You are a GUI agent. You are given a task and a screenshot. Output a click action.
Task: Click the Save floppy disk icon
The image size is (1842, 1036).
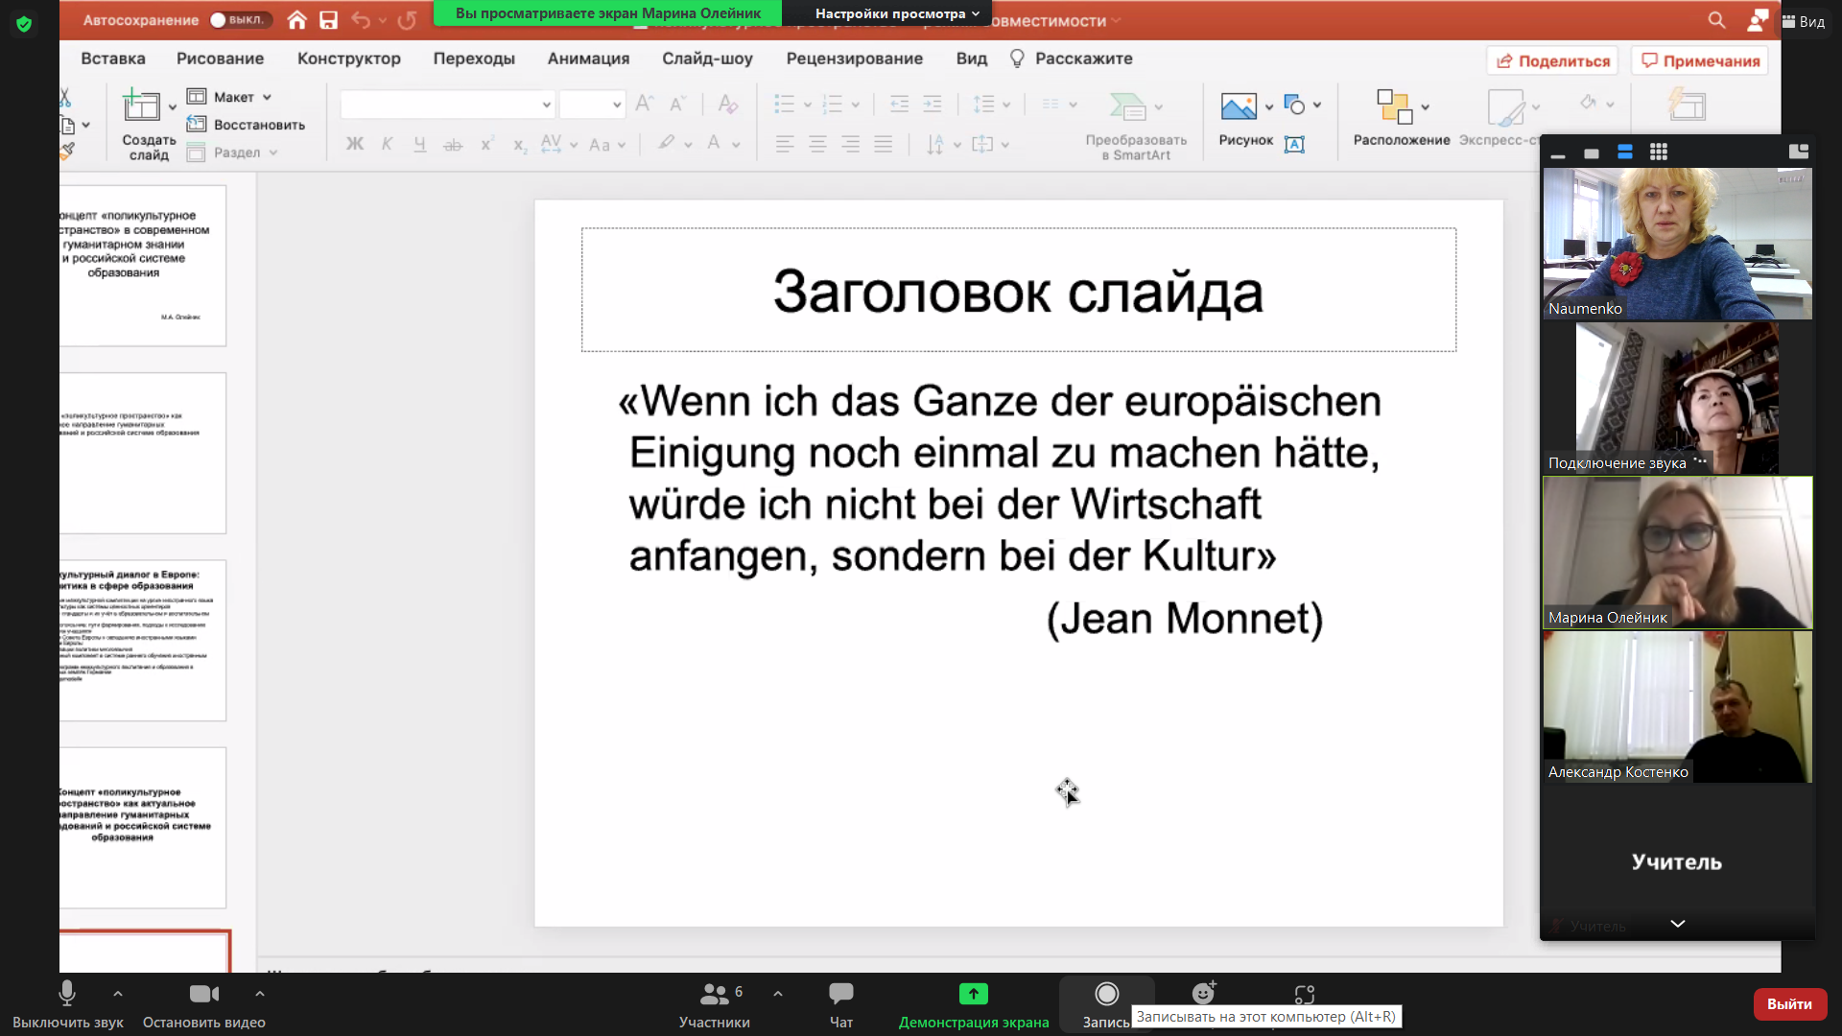(x=329, y=20)
